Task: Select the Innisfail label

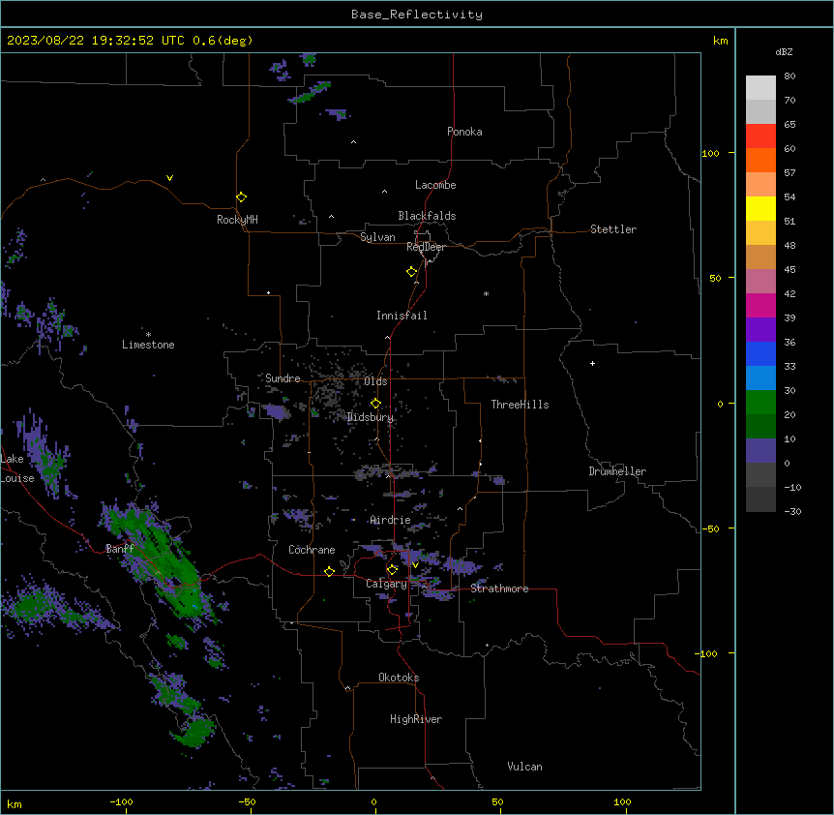Action: [402, 316]
